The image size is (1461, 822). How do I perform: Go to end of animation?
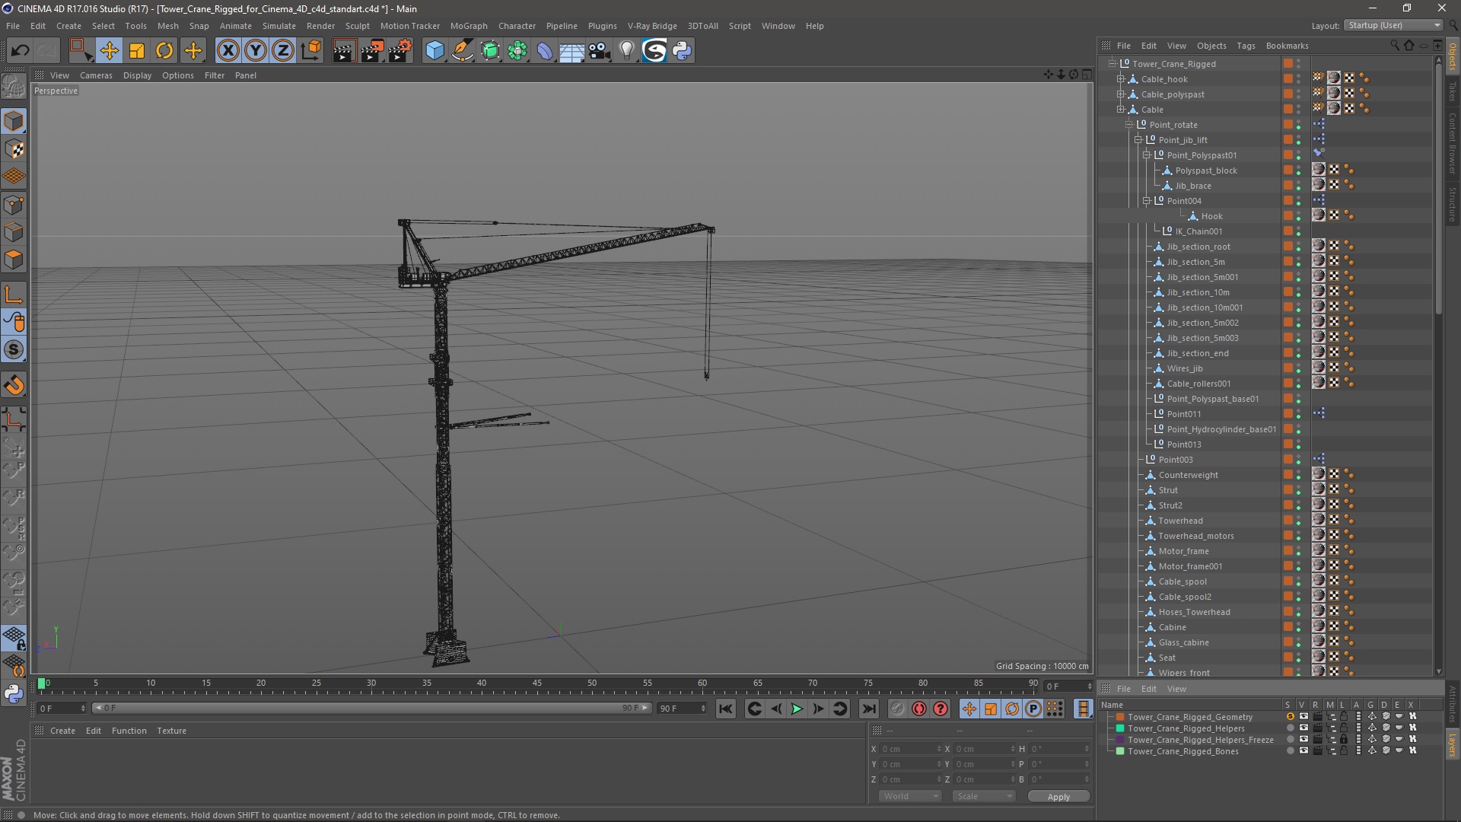(x=868, y=709)
